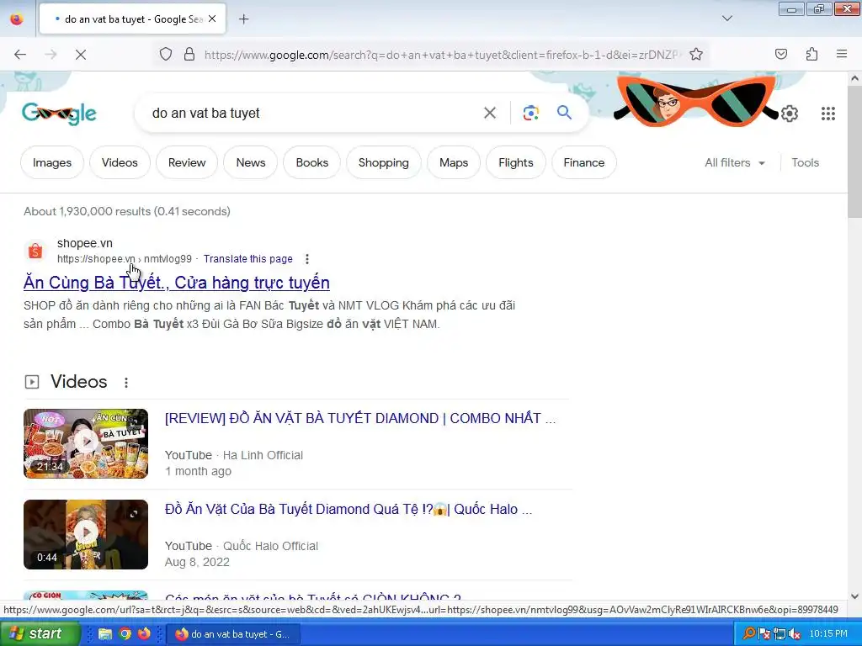The height and width of the screenshot is (646, 862).
Task: Submit search with magnifier icon
Action: click(564, 113)
